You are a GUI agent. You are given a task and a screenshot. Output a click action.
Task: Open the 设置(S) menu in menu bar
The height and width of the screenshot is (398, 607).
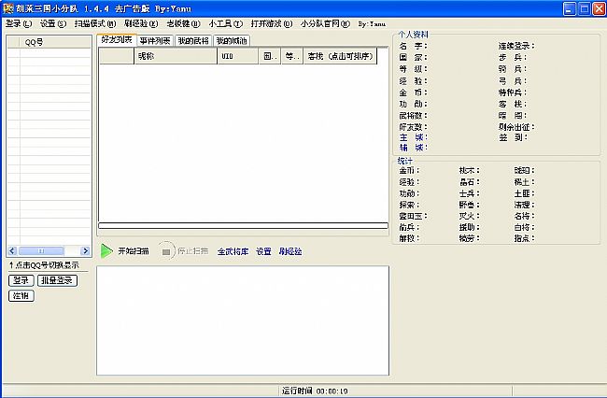point(53,23)
